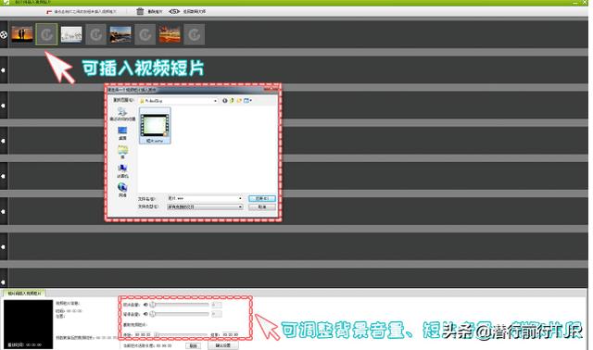The height and width of the screenshot is (350, 593).
Task: Select the video clip file in dialog
Action: tap(155, 126)
